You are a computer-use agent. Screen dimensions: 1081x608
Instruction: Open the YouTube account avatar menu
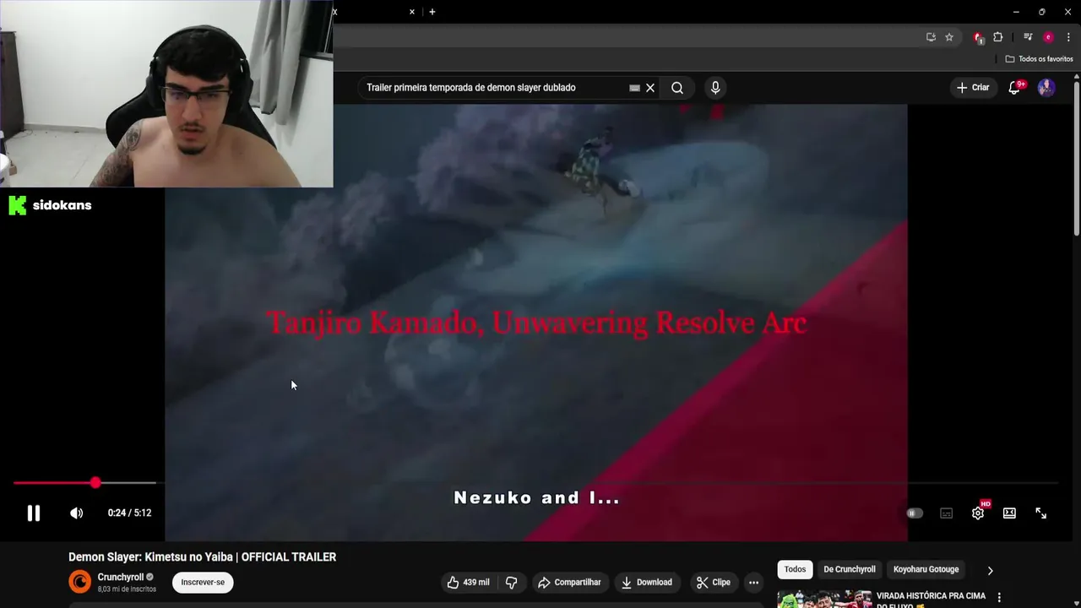[x=1046, y=88]
